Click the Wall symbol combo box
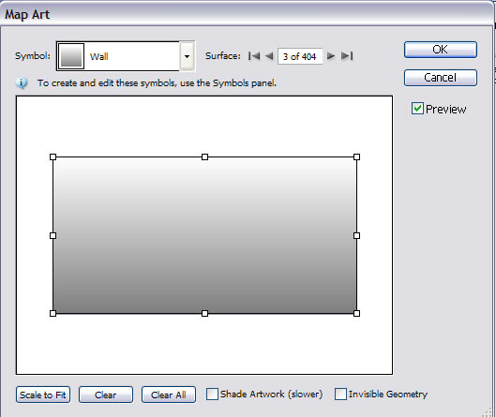This screenshot has height=417, width=496. 126,56
